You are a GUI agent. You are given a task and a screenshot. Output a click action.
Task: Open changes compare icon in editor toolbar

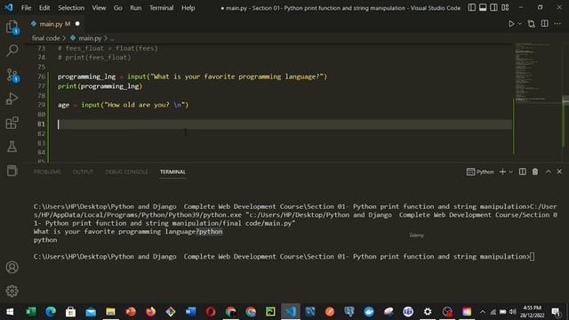click(532, 24)
